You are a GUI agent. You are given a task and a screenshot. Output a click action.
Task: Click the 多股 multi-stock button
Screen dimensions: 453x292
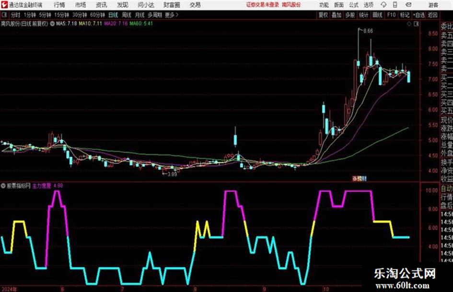pyautogui.click(x=350, y=15)
